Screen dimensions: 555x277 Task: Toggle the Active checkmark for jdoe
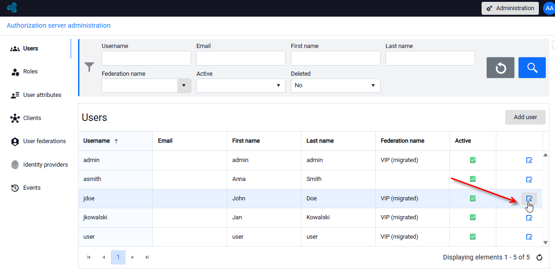click(472, 199)
